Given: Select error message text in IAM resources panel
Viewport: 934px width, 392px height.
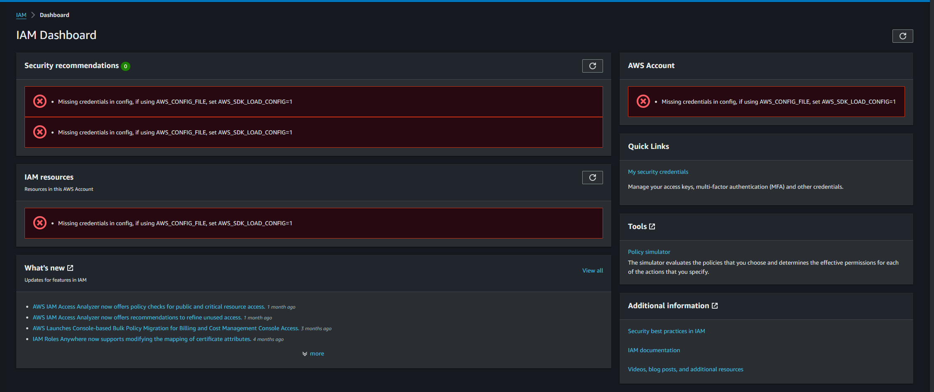Looking at the screenshot, I should coord(175,223).
